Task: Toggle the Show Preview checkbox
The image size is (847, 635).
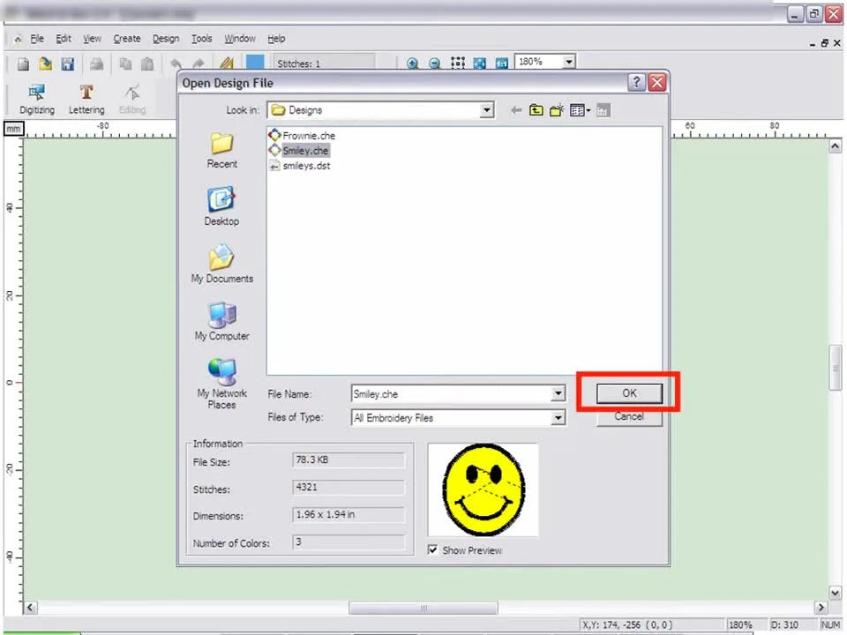Action: click(x=432, y=549)
